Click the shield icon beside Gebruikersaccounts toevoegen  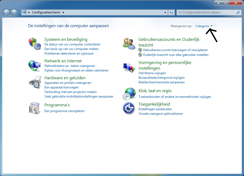(140, 50)
